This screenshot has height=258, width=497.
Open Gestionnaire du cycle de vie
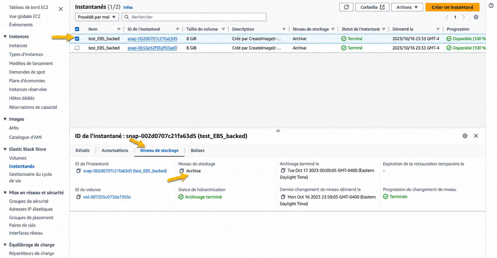31,177
